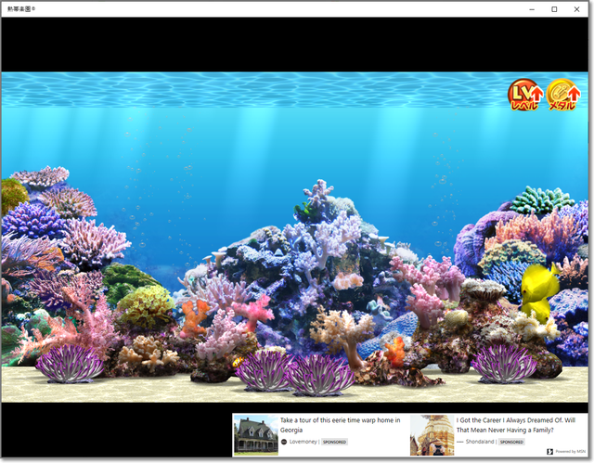Click the SPONSORED tag beside Lovemoney
The height and width of the screenshot is (463, 594).
(x=334, y=442)
